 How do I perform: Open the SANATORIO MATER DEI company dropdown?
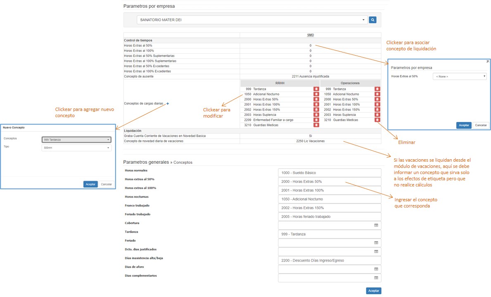[x=252, y=20]
